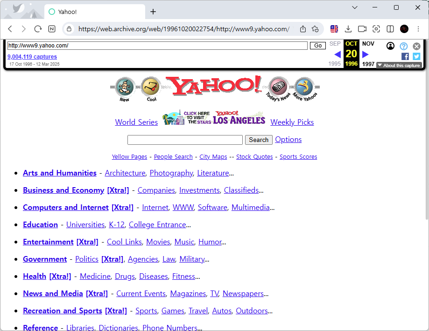Open Multimedia subcategory link
The image size is (429, 331).
(x=251, y=207)
